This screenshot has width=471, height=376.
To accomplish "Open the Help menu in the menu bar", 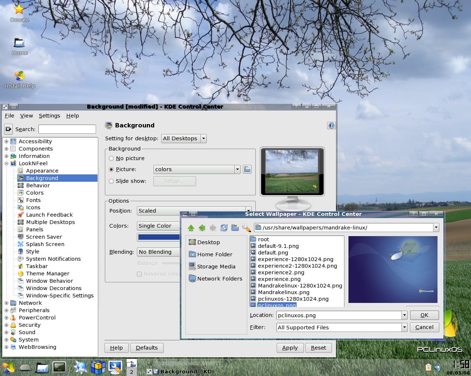I will pyautogui.click(x=72, y=116).
